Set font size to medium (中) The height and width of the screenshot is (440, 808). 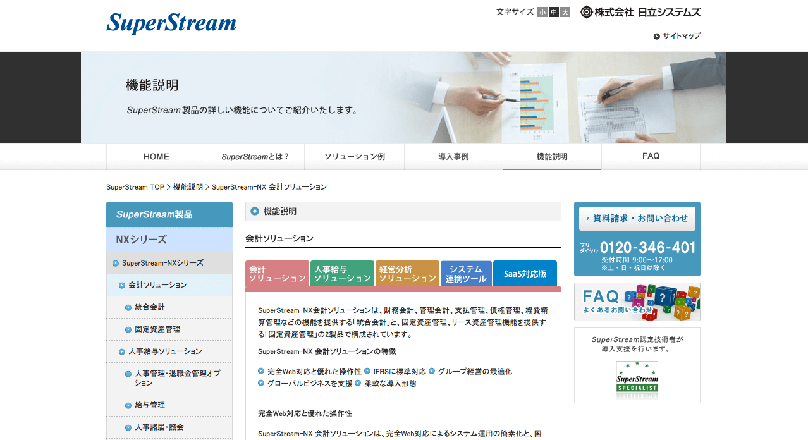coord(554,12)
